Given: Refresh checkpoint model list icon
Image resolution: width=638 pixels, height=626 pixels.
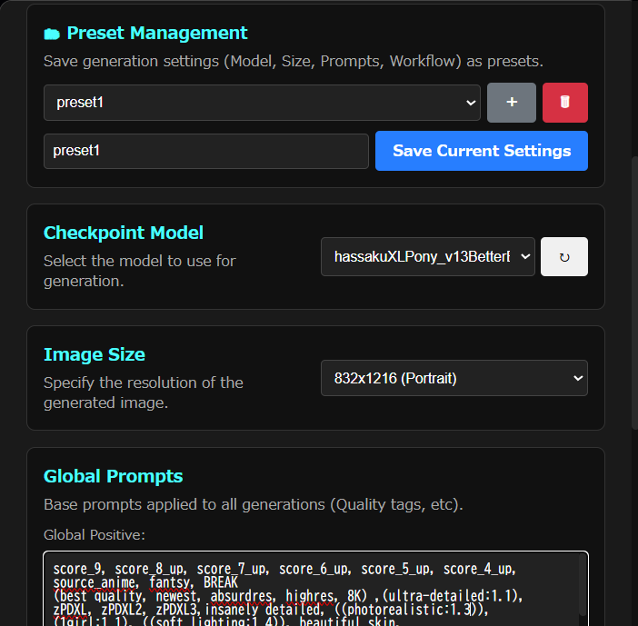Looking at the screenshot, I should pos(564,256).
